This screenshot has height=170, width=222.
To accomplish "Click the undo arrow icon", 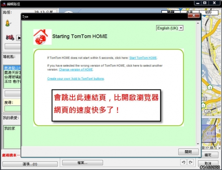I will (x=183, y=162).
